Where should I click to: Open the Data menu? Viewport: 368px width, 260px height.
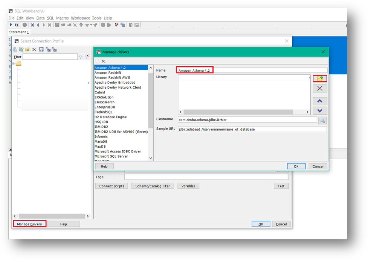coord(40,18)
